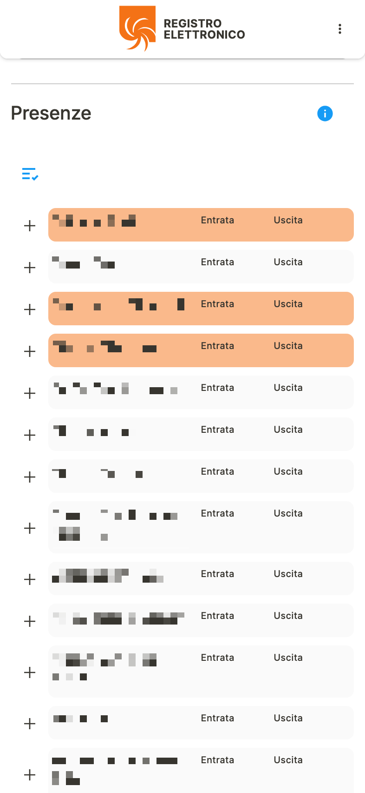Click the plus icon for fourth orange row

30,351
